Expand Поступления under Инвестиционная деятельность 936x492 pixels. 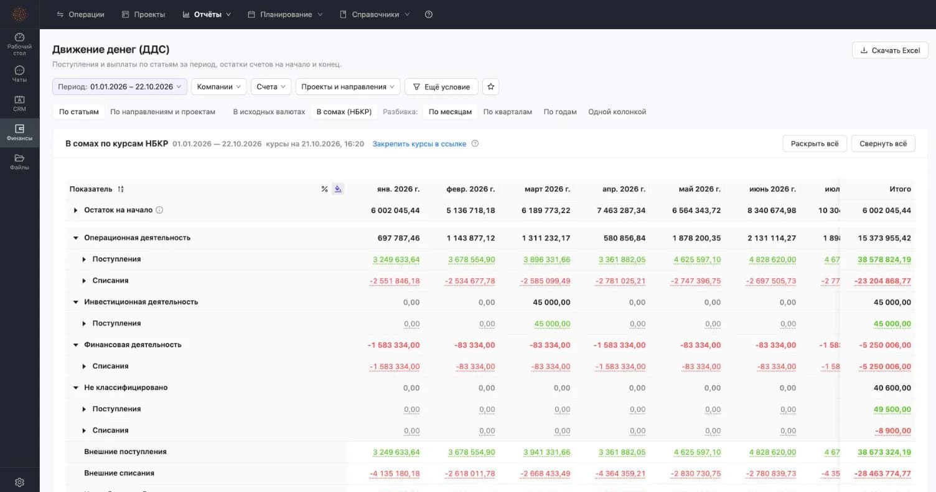(x=84, y=324)
